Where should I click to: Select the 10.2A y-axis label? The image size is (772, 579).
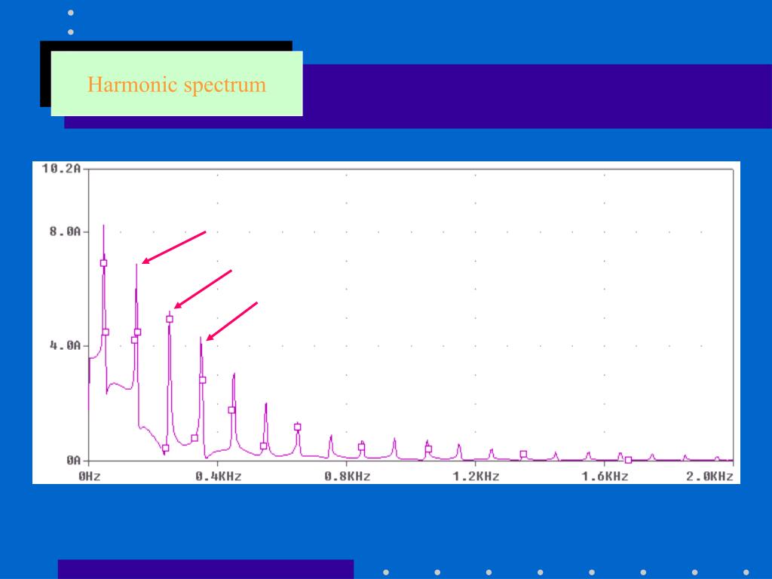(x=61, y=169)
